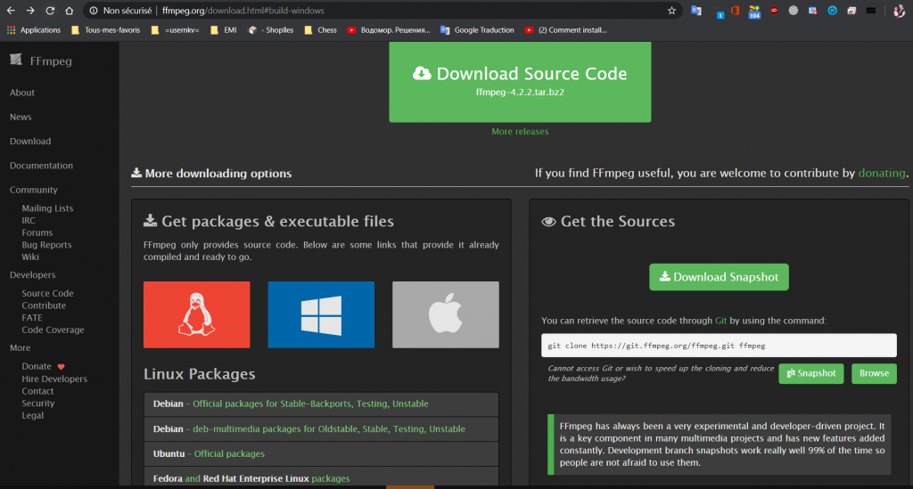
Task: Open the Developers section in sidebar
Action: [33, 275]
